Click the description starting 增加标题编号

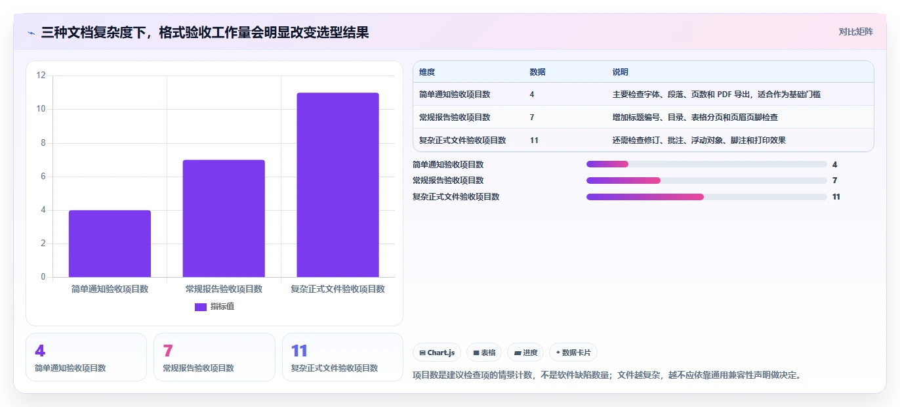(695, 118)
